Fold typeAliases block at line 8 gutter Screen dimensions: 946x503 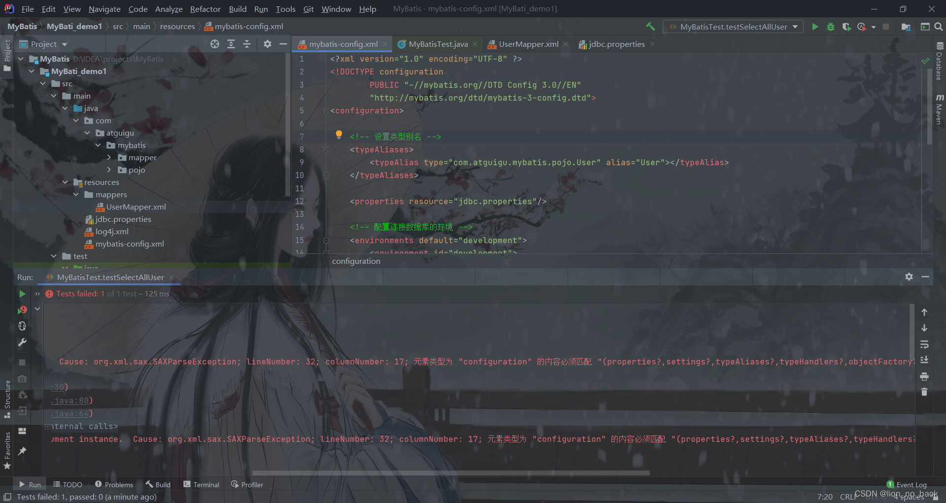pos(326,149)
